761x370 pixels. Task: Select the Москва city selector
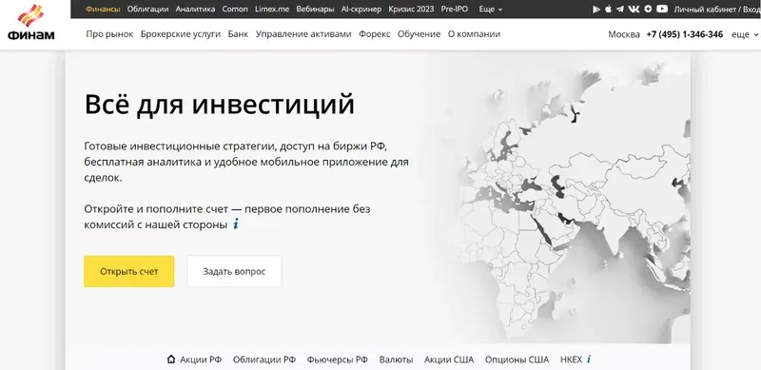click(x=624, y=34)
